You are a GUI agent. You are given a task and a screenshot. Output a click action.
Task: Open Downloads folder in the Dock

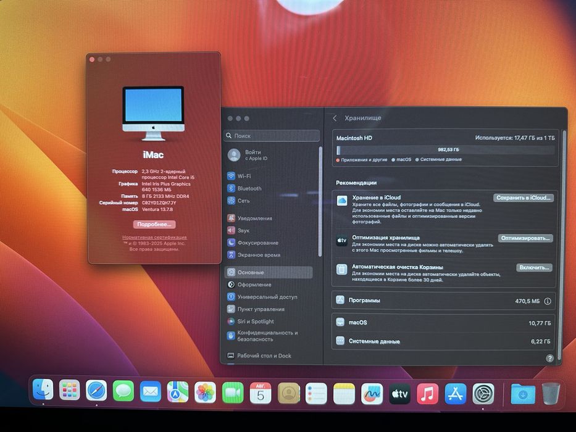click(x=523, y=394)
